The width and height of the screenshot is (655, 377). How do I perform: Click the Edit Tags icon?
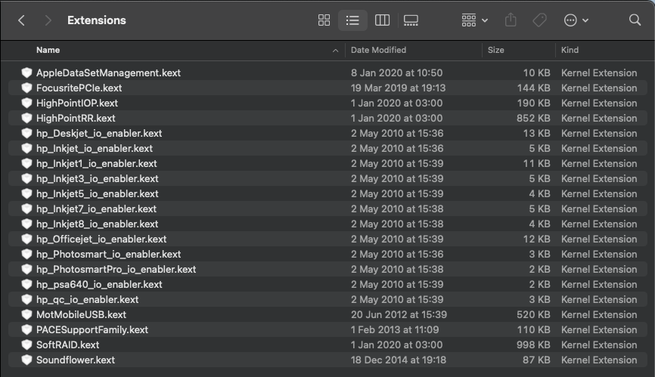point(539,20)
